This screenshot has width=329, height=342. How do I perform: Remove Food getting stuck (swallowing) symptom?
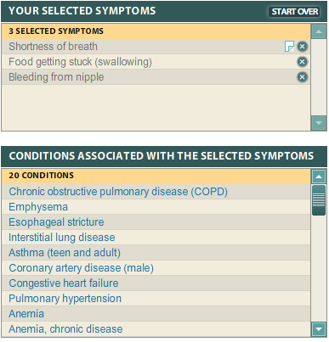(x=302, y=62)
